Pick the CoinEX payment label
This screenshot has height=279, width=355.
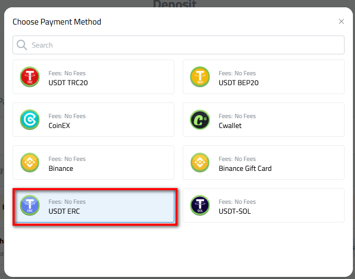click(x=59, y=125)
